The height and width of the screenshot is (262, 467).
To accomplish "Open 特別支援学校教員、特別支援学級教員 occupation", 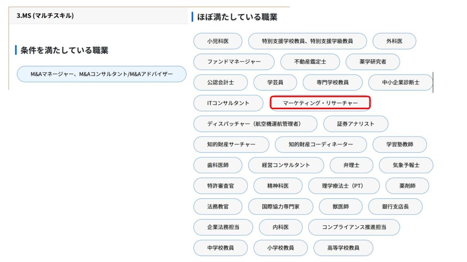I will pyautogui.click(x=307, y=41).
